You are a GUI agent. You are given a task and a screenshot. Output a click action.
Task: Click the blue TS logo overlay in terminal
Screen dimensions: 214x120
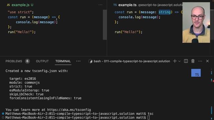(196, 73)
